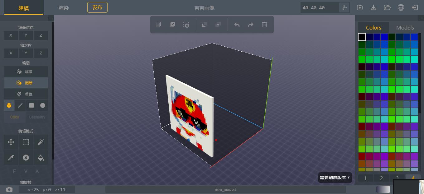This screenshot has width=424, height=194.
Task: Switch to the 建模 tab
Action: tap(24, 8)
